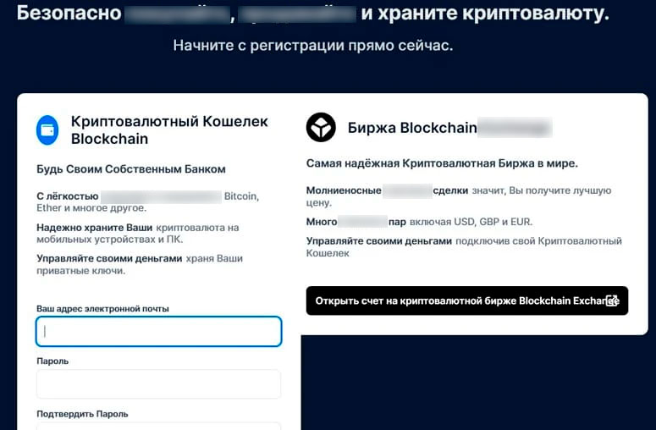
Task: Click 'Начните с регистрации прямо сейчас' text
Action: 313,45
